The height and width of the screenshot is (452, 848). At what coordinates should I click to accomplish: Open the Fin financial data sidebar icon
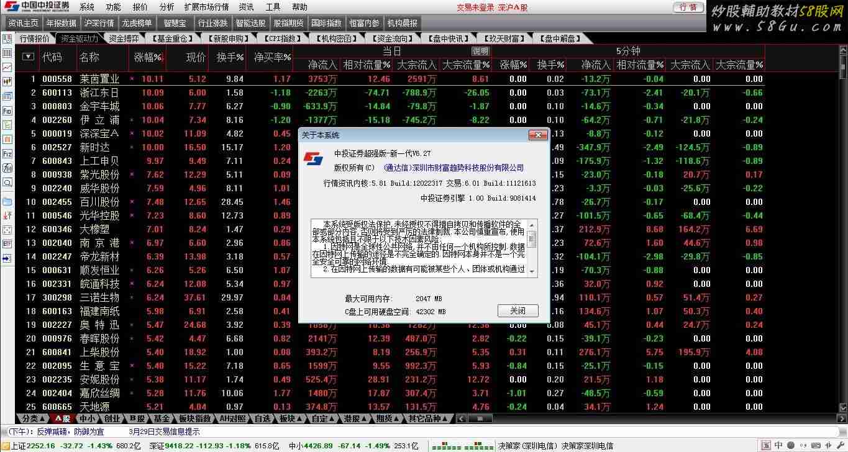click(7, 111)
